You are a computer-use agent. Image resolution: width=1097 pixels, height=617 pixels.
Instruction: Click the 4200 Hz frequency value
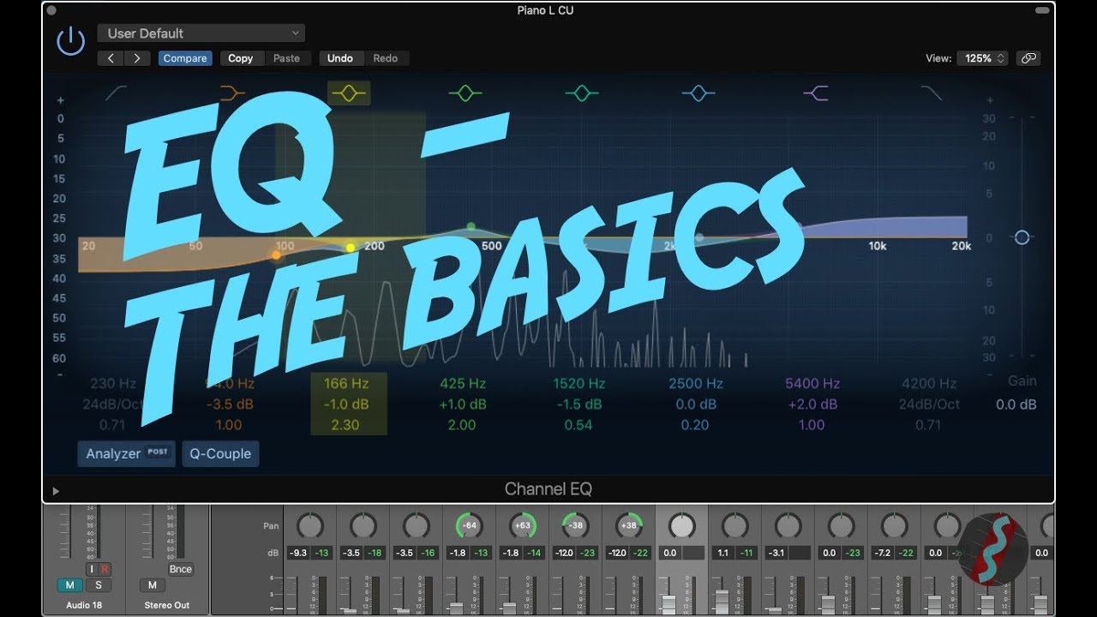click(929, 383)
